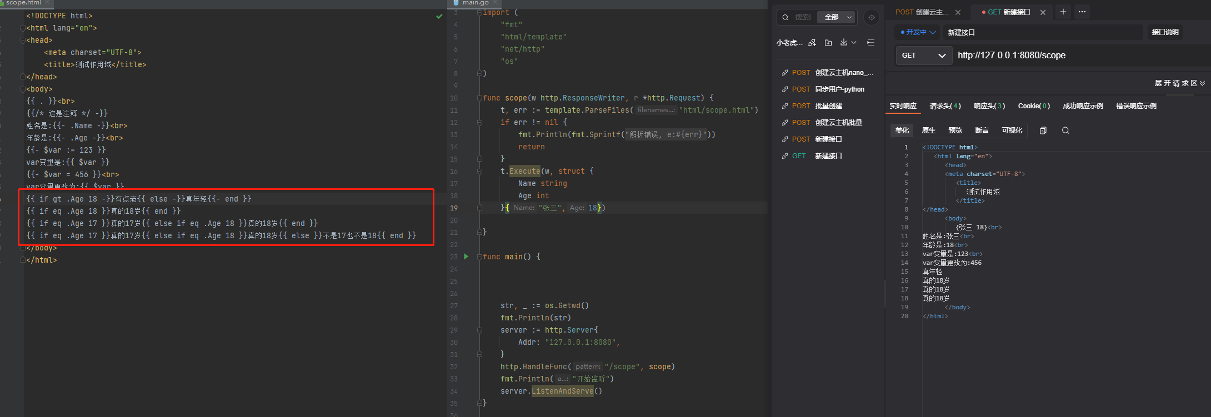
Task: Click the "html/scope.html" string in main.go
Action: (x=716, y=110)
